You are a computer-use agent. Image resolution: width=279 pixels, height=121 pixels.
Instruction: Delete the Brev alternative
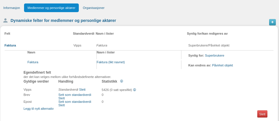[x=61, y=98]
